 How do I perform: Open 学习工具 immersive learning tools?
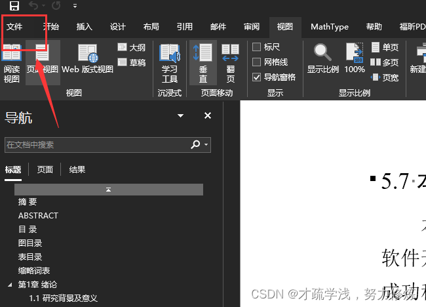pos(170,63)
